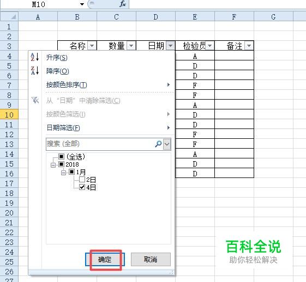Click the select-all corner of the sheet

[9, 16]
